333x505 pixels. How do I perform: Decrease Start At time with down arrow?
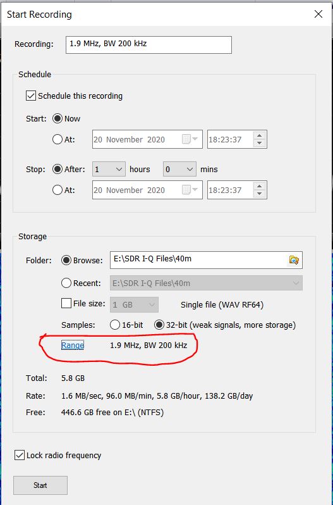pyautogui.click(x=260, y=143)
